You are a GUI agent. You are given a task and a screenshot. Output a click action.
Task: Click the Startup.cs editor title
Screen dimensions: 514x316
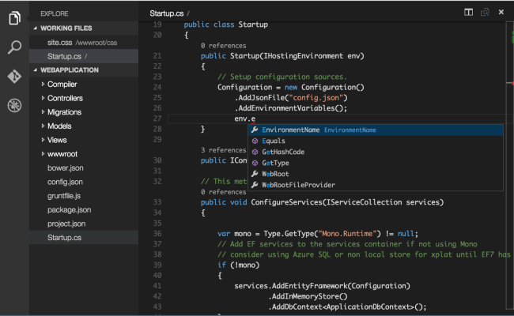(x=167, y=13)
